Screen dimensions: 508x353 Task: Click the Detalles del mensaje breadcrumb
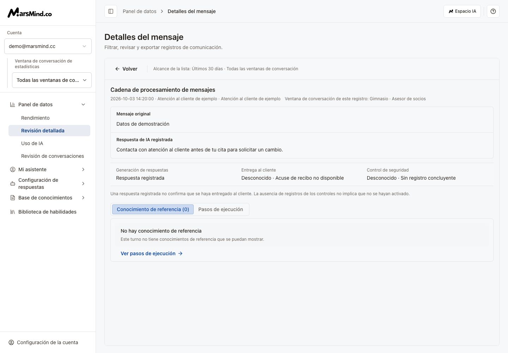[192, 11]
